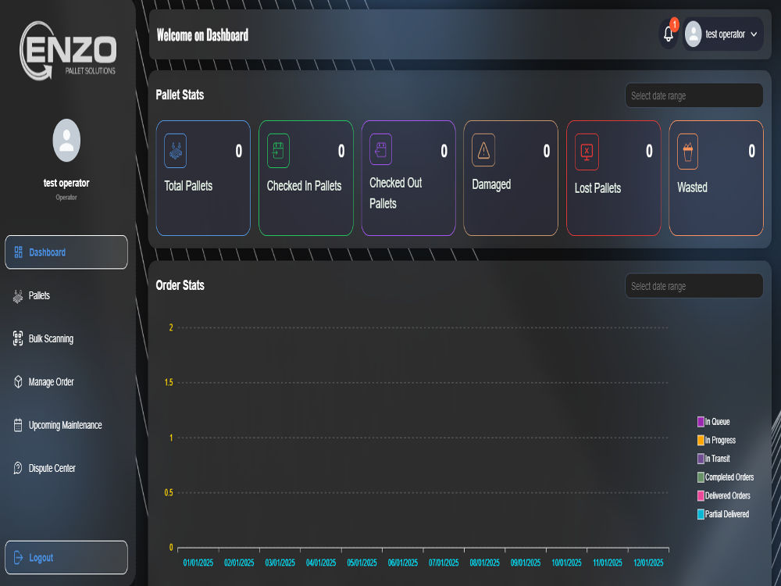The width and height of the screenshot is (781, 586).
Task: Click the Enzo Pallet Solutions logo
Action: [68, 50]
